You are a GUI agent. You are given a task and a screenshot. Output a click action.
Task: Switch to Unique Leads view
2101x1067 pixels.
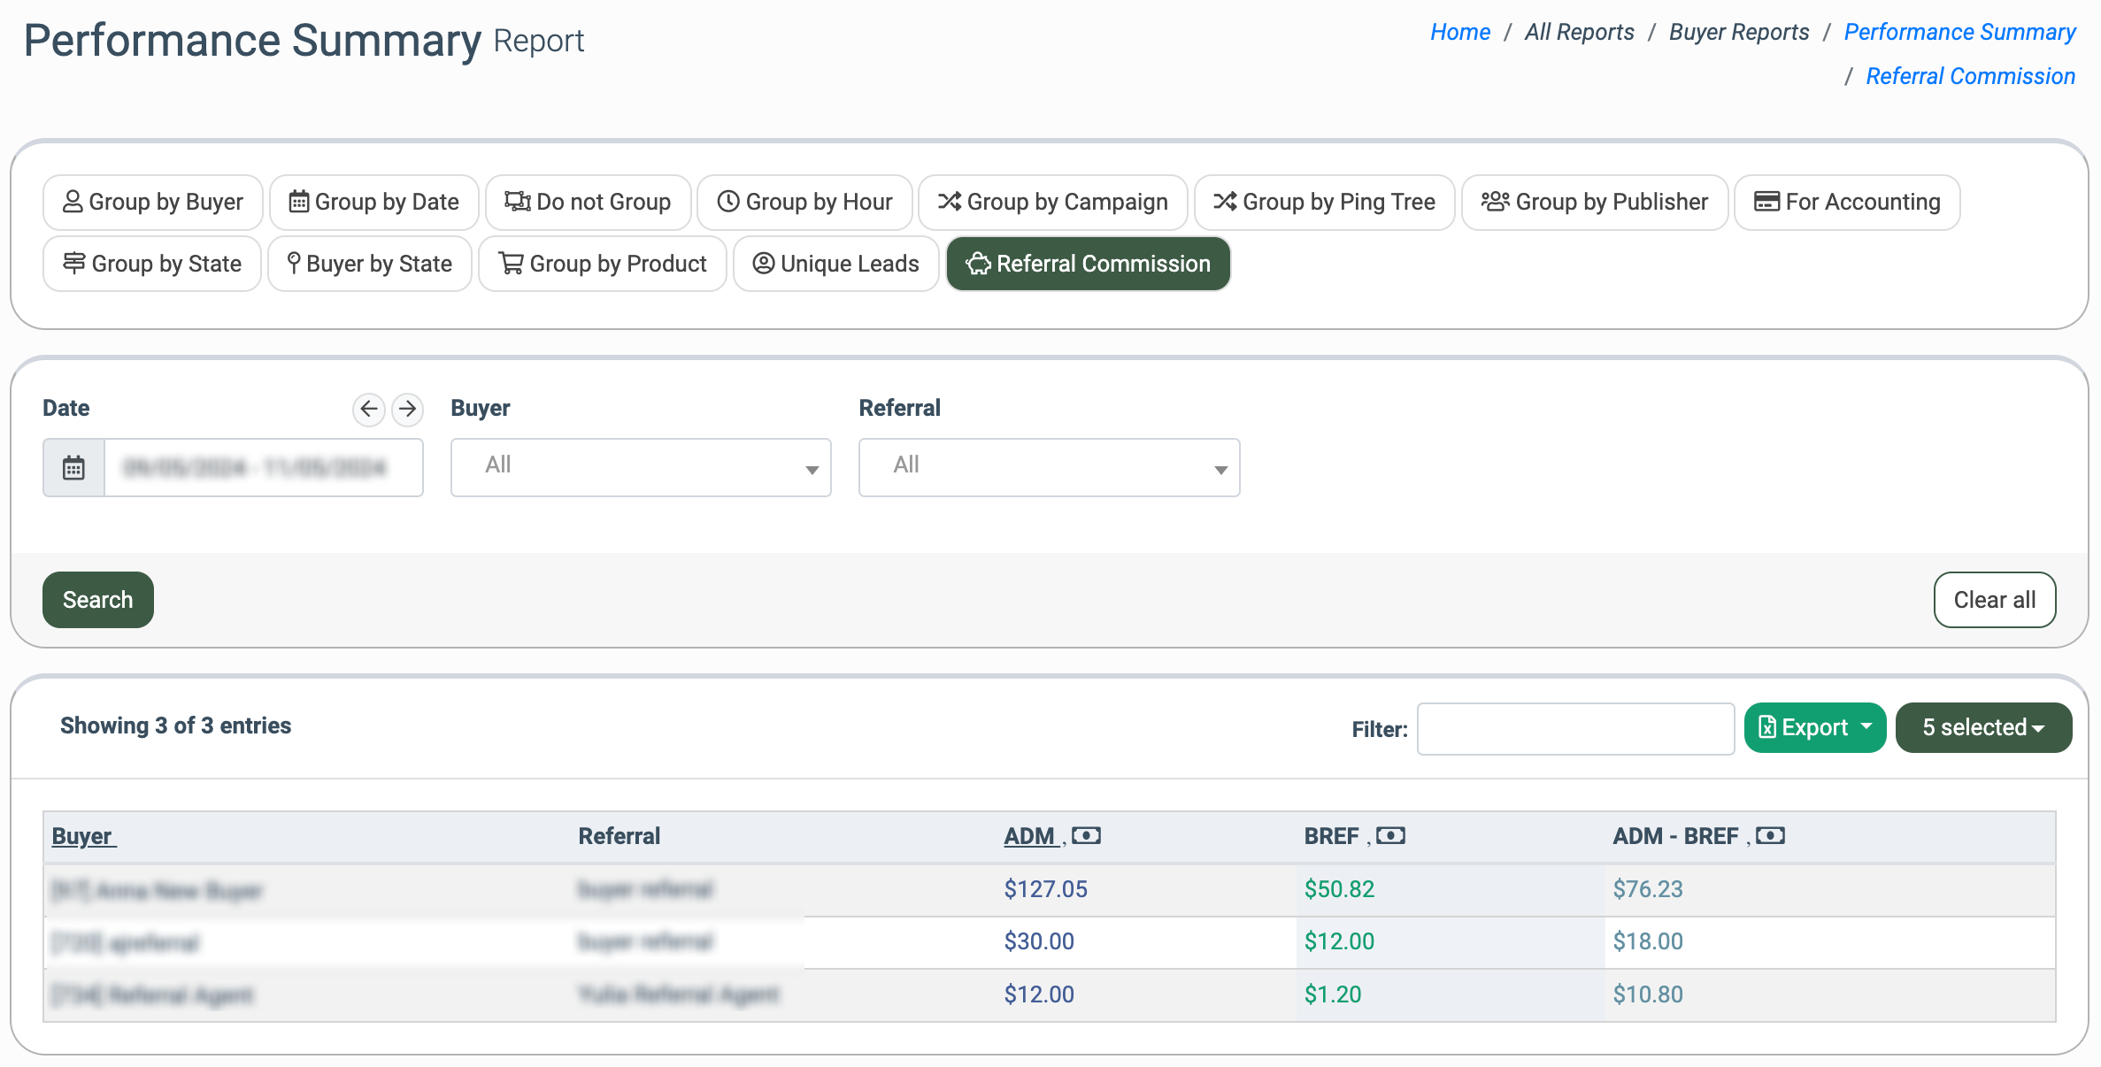click(835, 264)
